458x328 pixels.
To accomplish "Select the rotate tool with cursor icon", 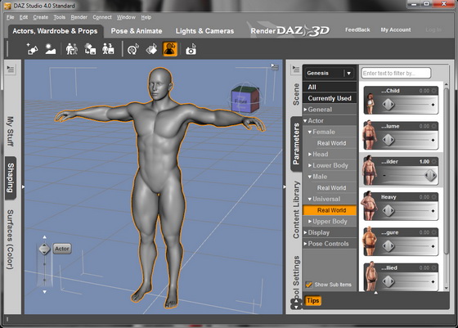I will click(133, 49).
